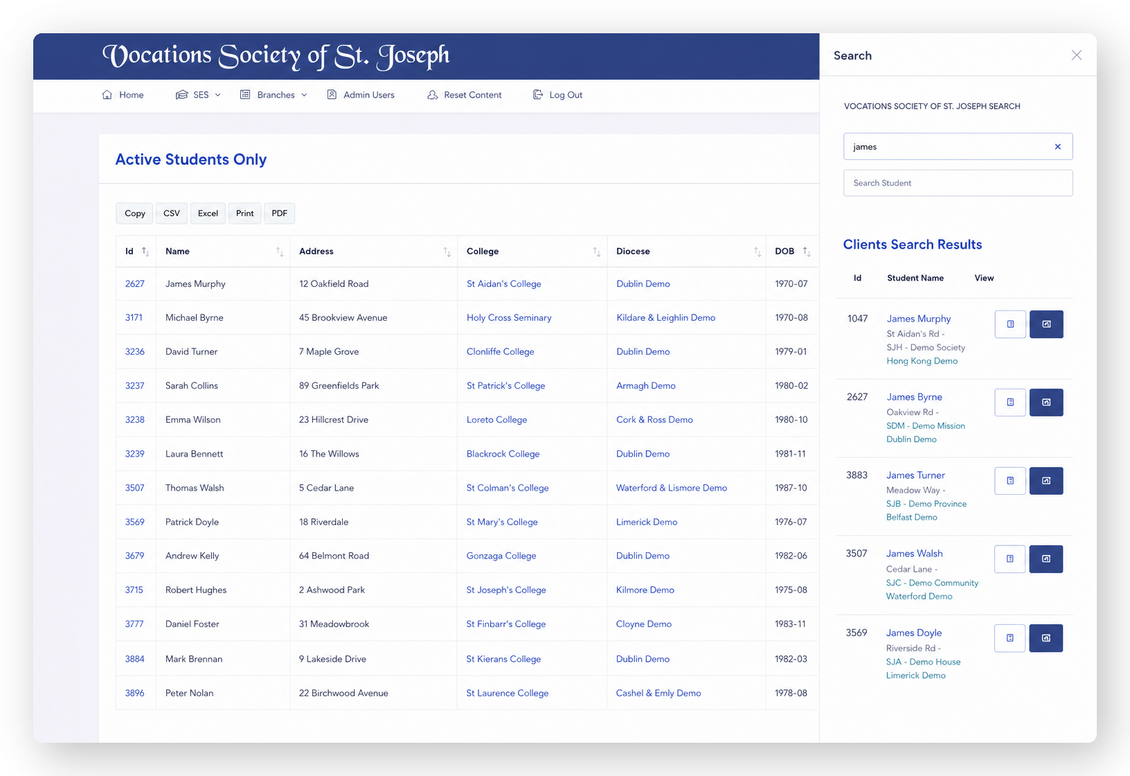The width and height of the screenshot is (1130, 776).
Task: Click the Reset Content person icon
Action: pyautogui.click(x=432, y=95)
